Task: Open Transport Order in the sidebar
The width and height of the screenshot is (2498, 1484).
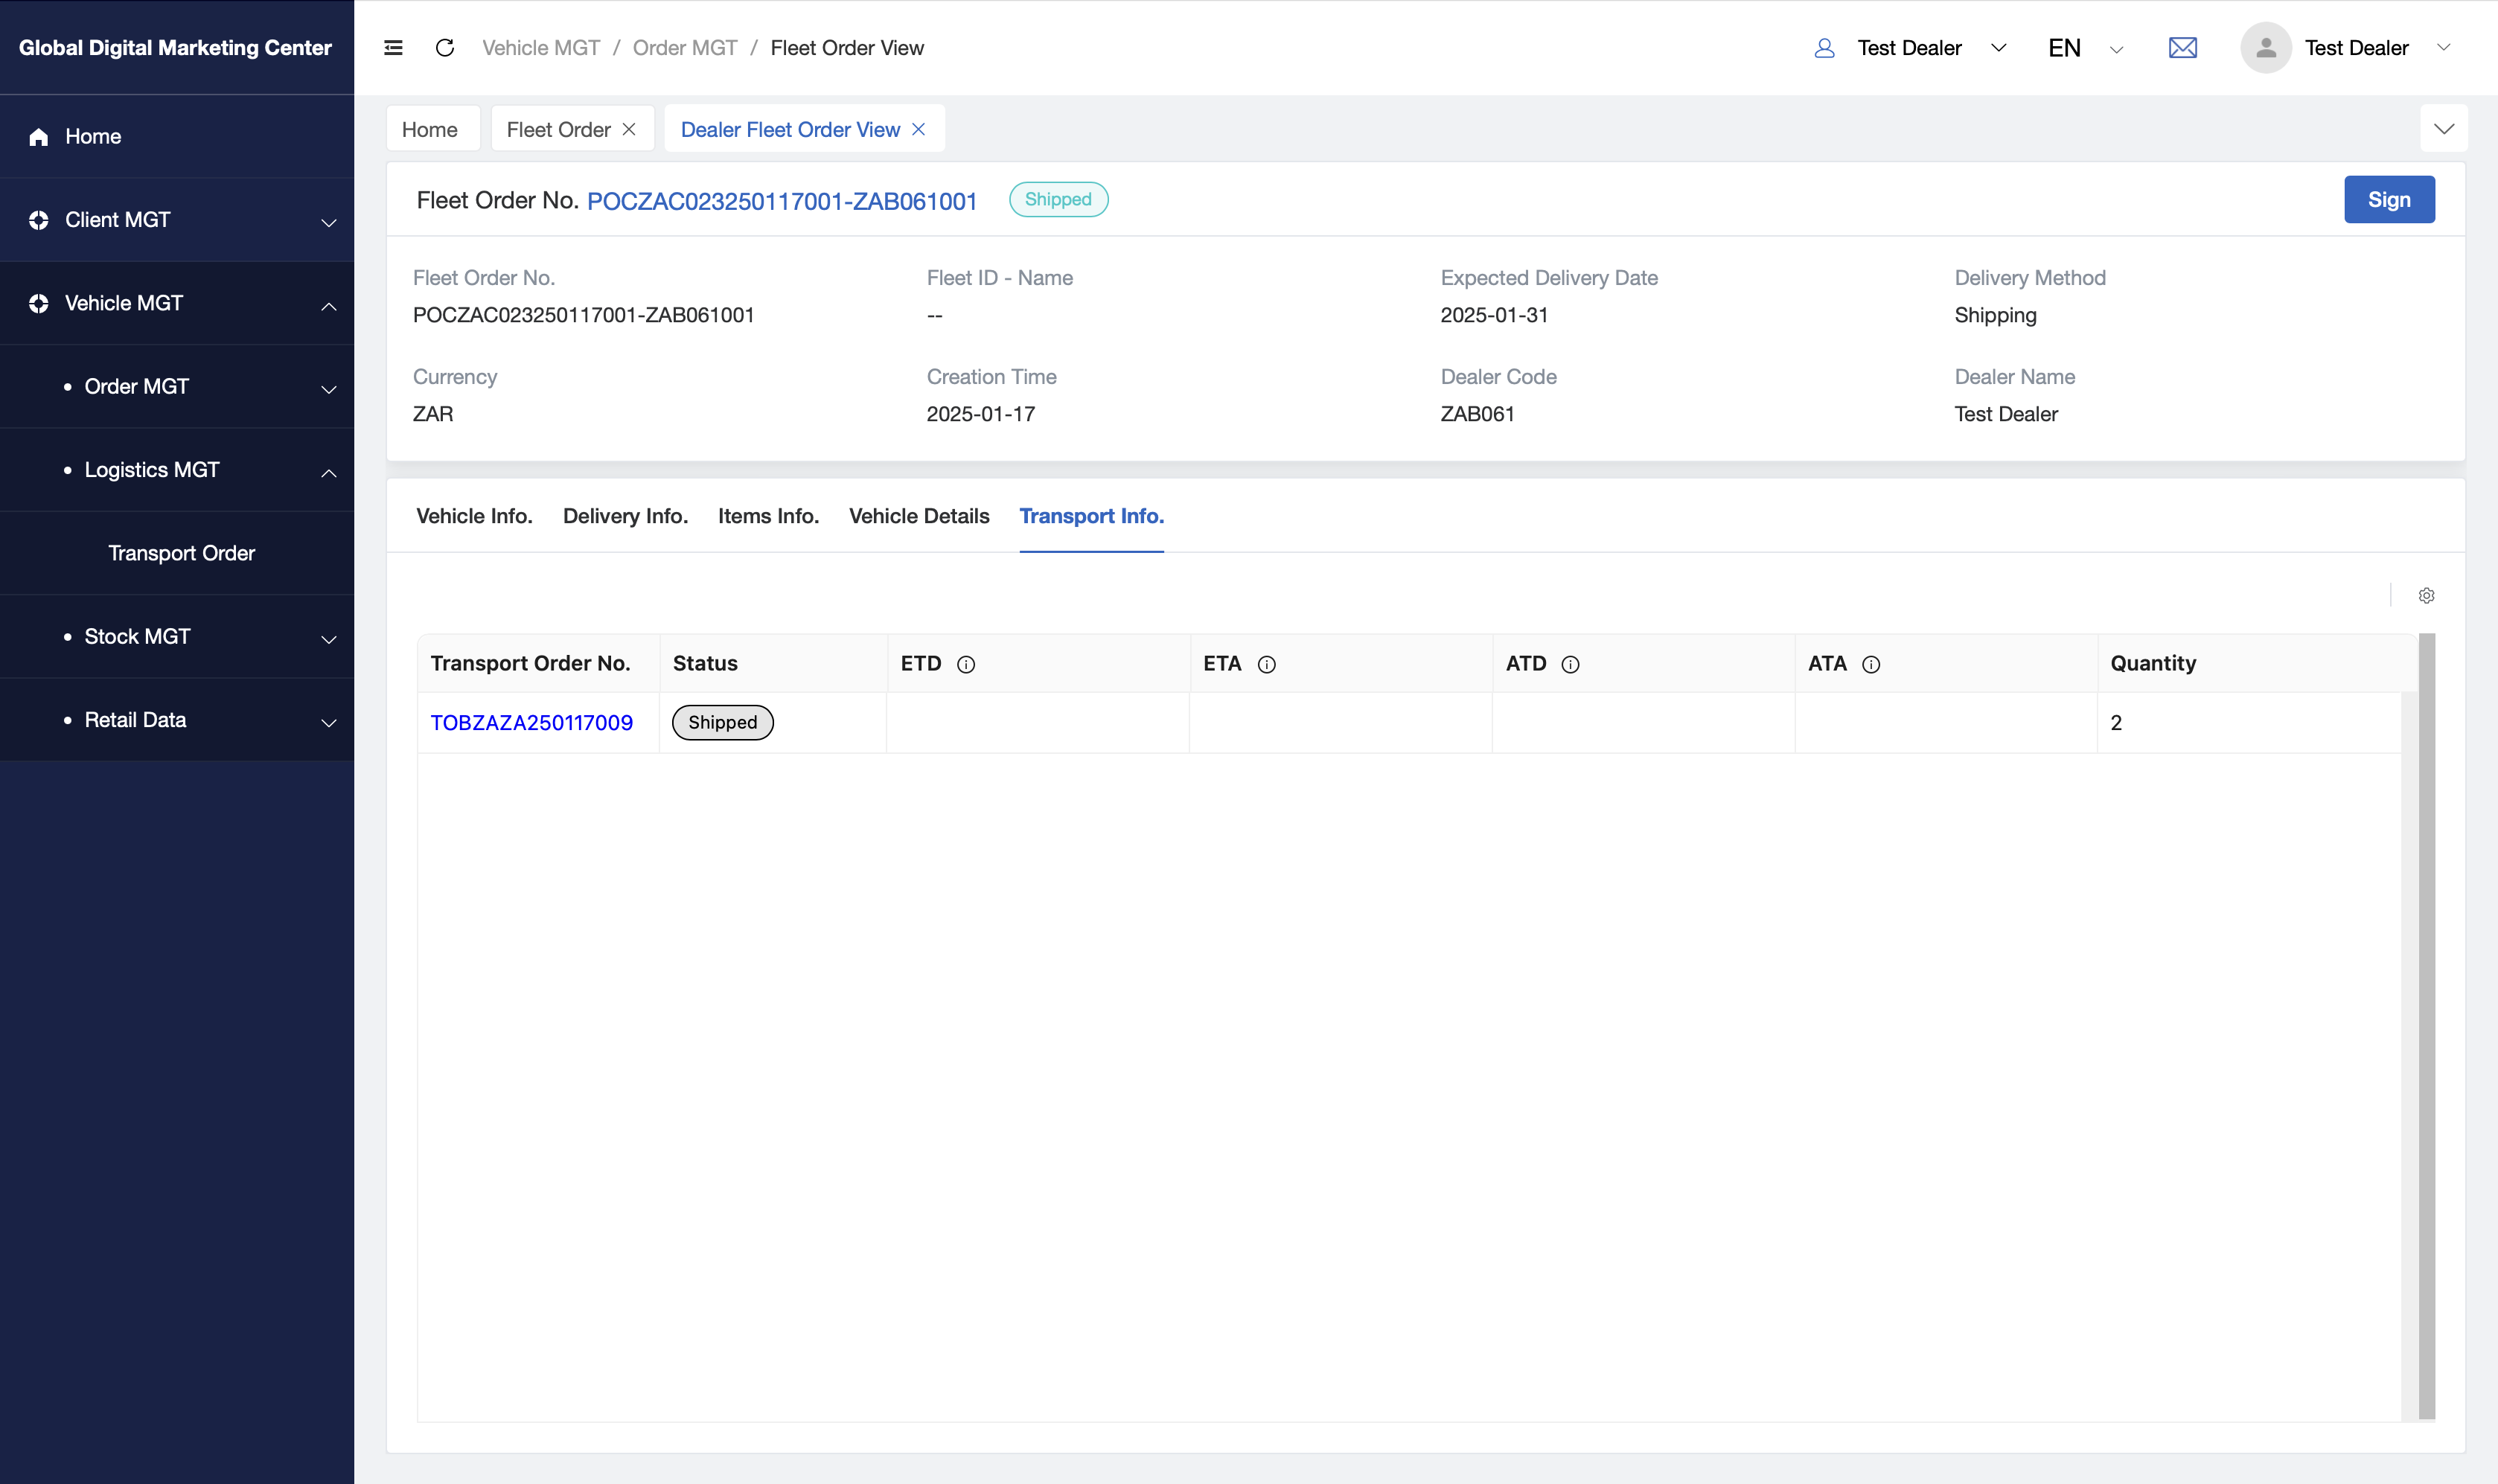Action: point(181,553)
